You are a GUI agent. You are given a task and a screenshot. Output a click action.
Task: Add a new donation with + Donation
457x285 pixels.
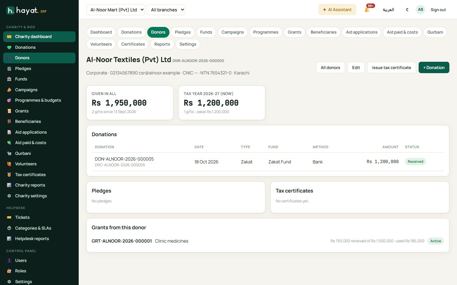click(x=434, y=67)
